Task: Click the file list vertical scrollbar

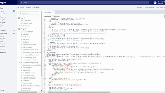Action: [42, 43]
